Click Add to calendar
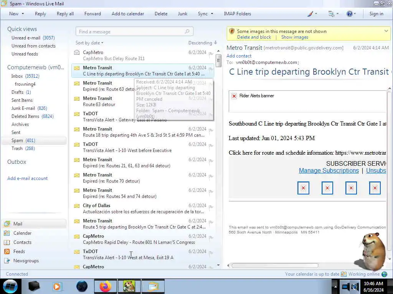393x294 pixels. tap(128, 14)
